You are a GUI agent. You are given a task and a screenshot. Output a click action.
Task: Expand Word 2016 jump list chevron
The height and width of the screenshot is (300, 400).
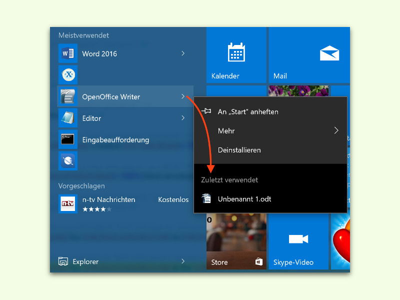click(183, 53)
